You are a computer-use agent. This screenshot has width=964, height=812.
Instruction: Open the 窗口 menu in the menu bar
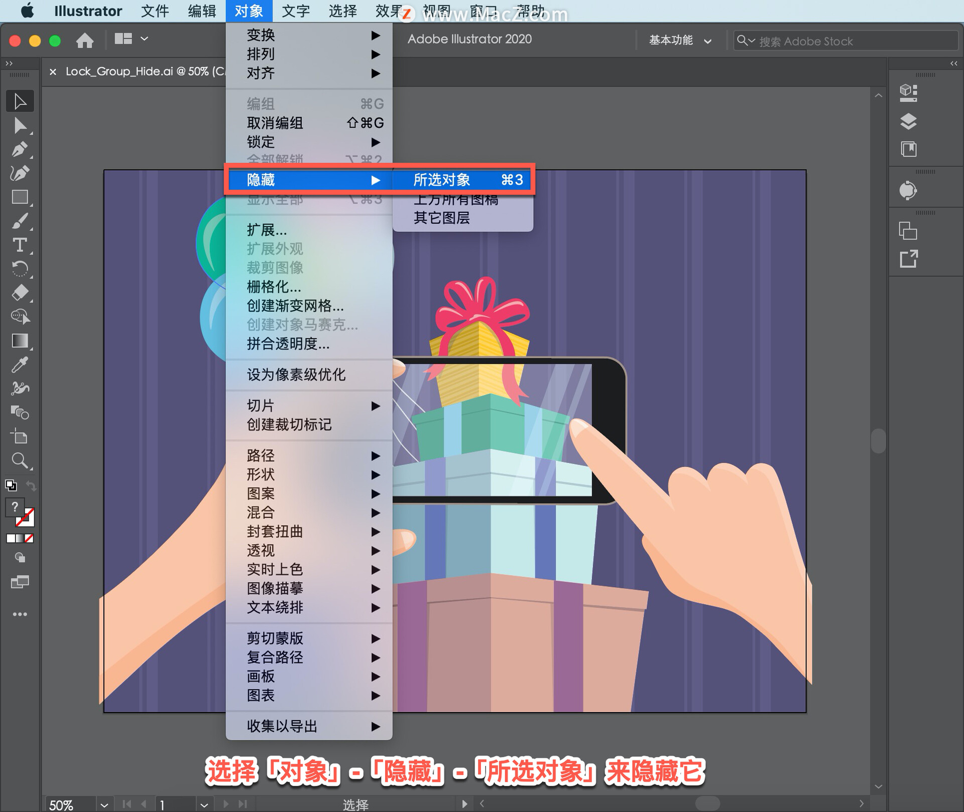click(x=483, y=11)
